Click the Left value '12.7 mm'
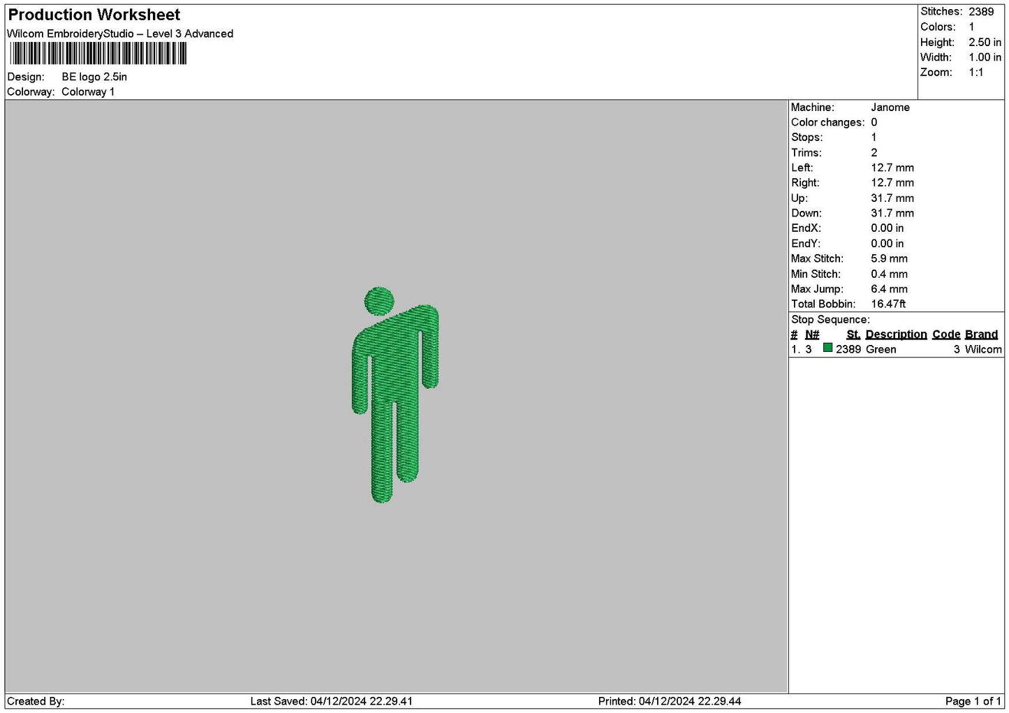This screenshot has width=1009, height=713. 892,168
